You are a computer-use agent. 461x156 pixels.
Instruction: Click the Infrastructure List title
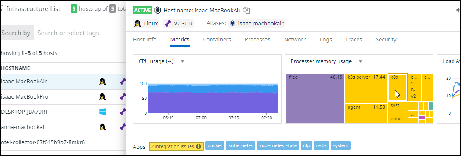tap(34, 9)
